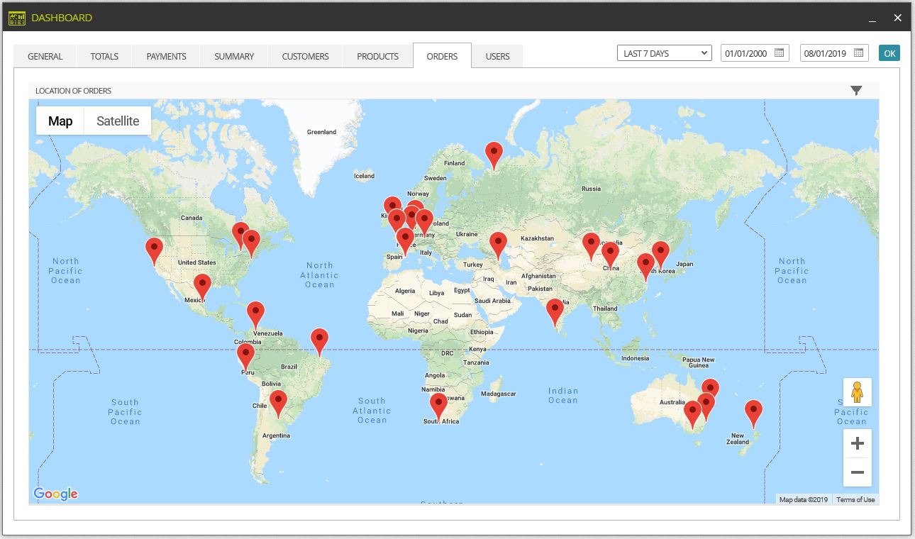Viewport: 915px width, 539px height.
Task: Switch to the Payments tab
Action: (166, 57)
